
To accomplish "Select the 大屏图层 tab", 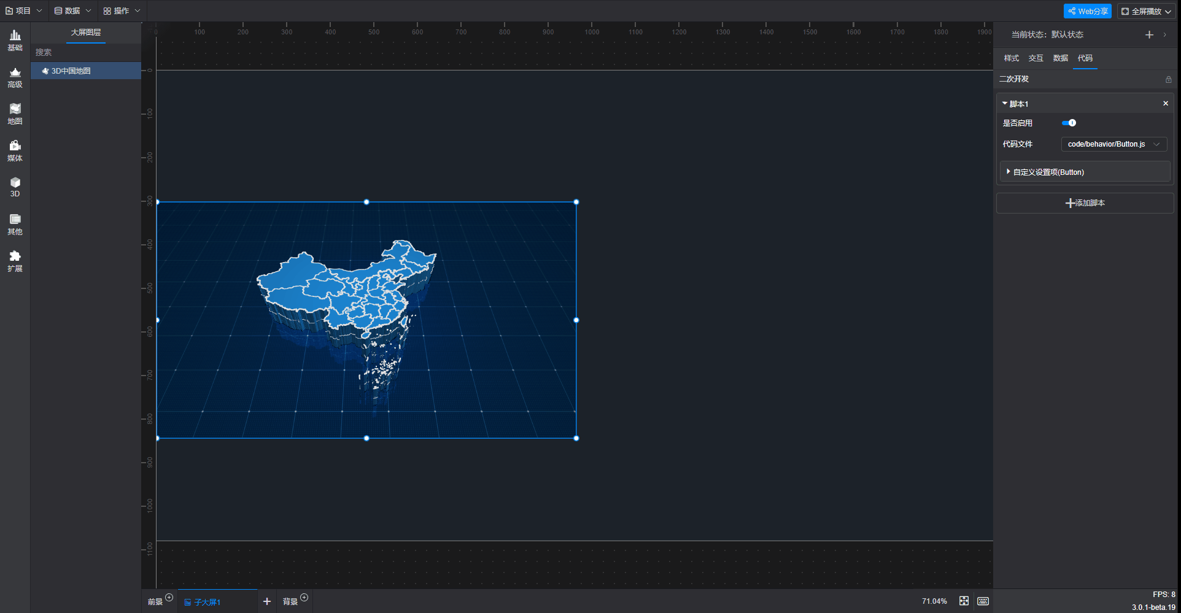I will pyautogui.click(x=86, y=33).
